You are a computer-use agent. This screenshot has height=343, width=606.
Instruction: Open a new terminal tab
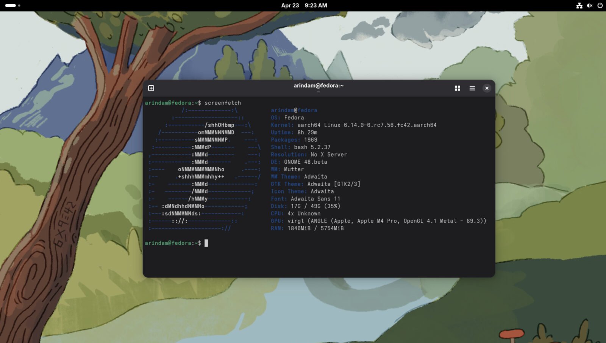pyautogui.click(x=151, y=88)
